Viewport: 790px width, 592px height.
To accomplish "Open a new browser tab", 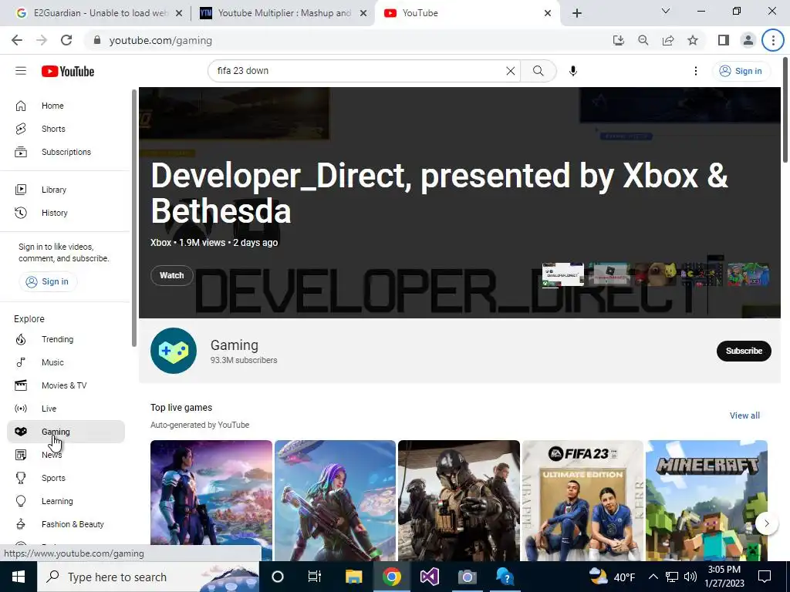I will coord(577,13).
